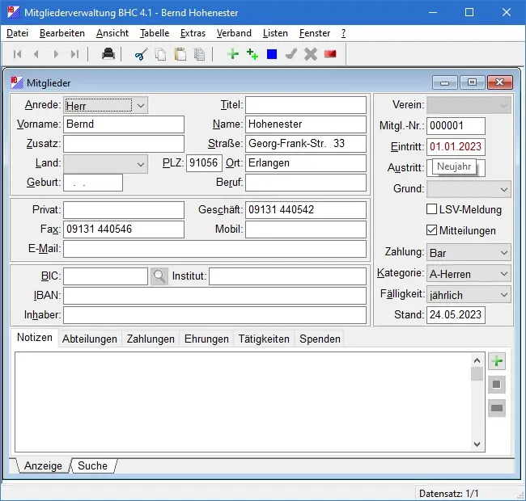The width and height of the screenshot is (526, 501).
Task: Add a note with the green plus
Action: (x=497, y=362)
